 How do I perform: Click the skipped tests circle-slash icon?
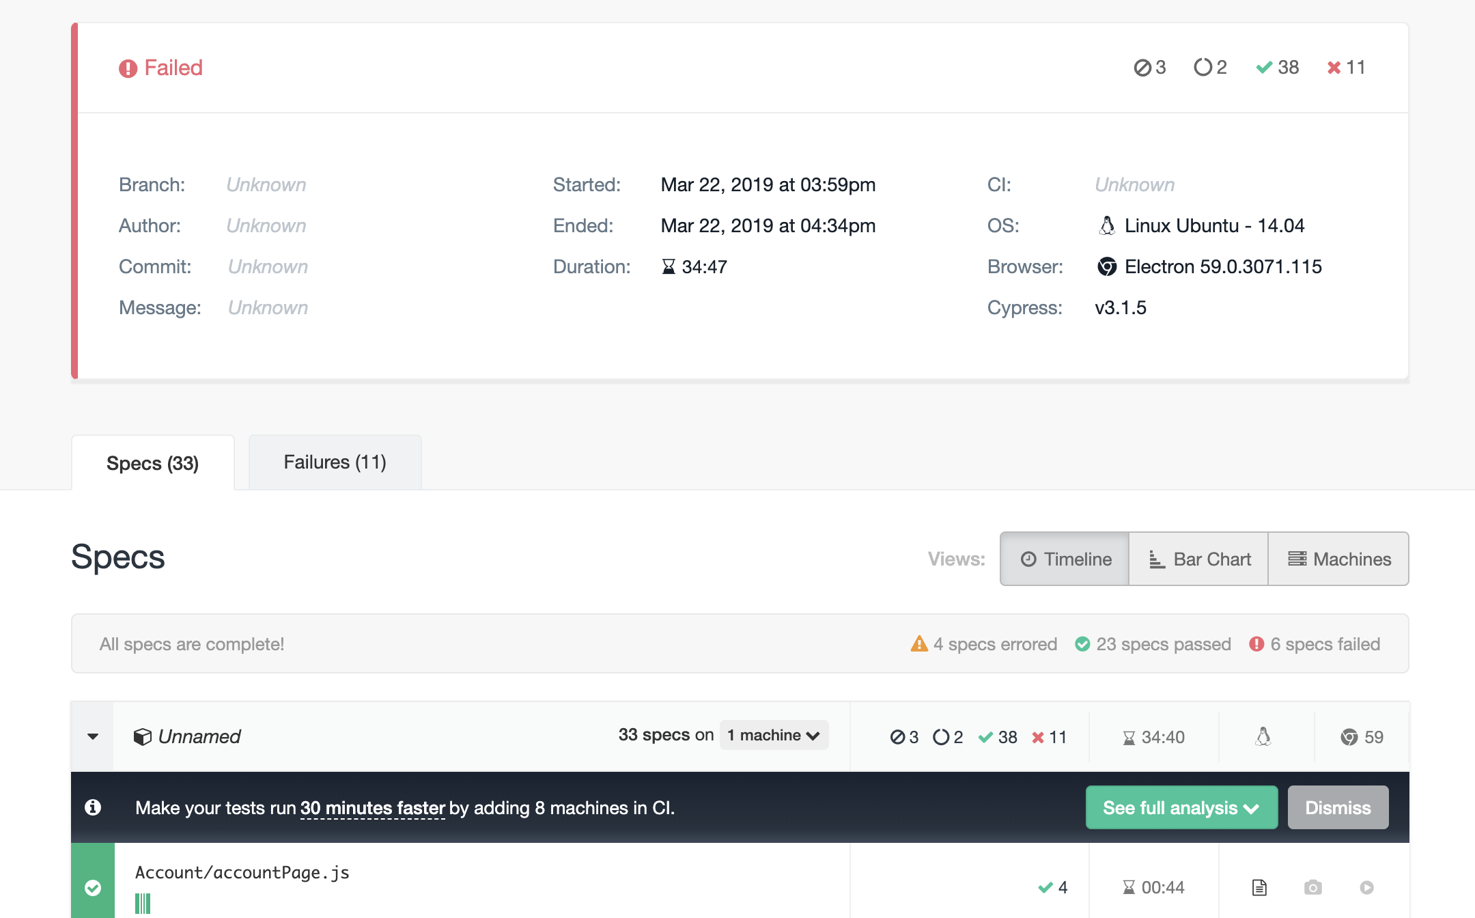tap(1142, 67)
